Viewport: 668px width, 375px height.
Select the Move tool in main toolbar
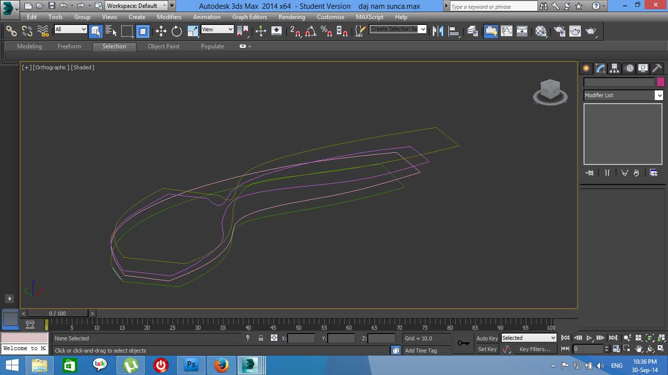(x=161, y=31)
